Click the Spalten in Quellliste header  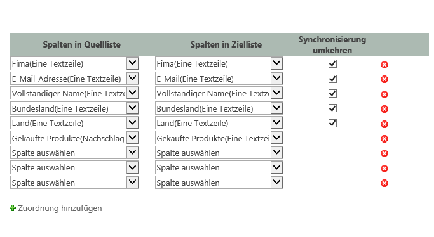click(x=81, y=45)
